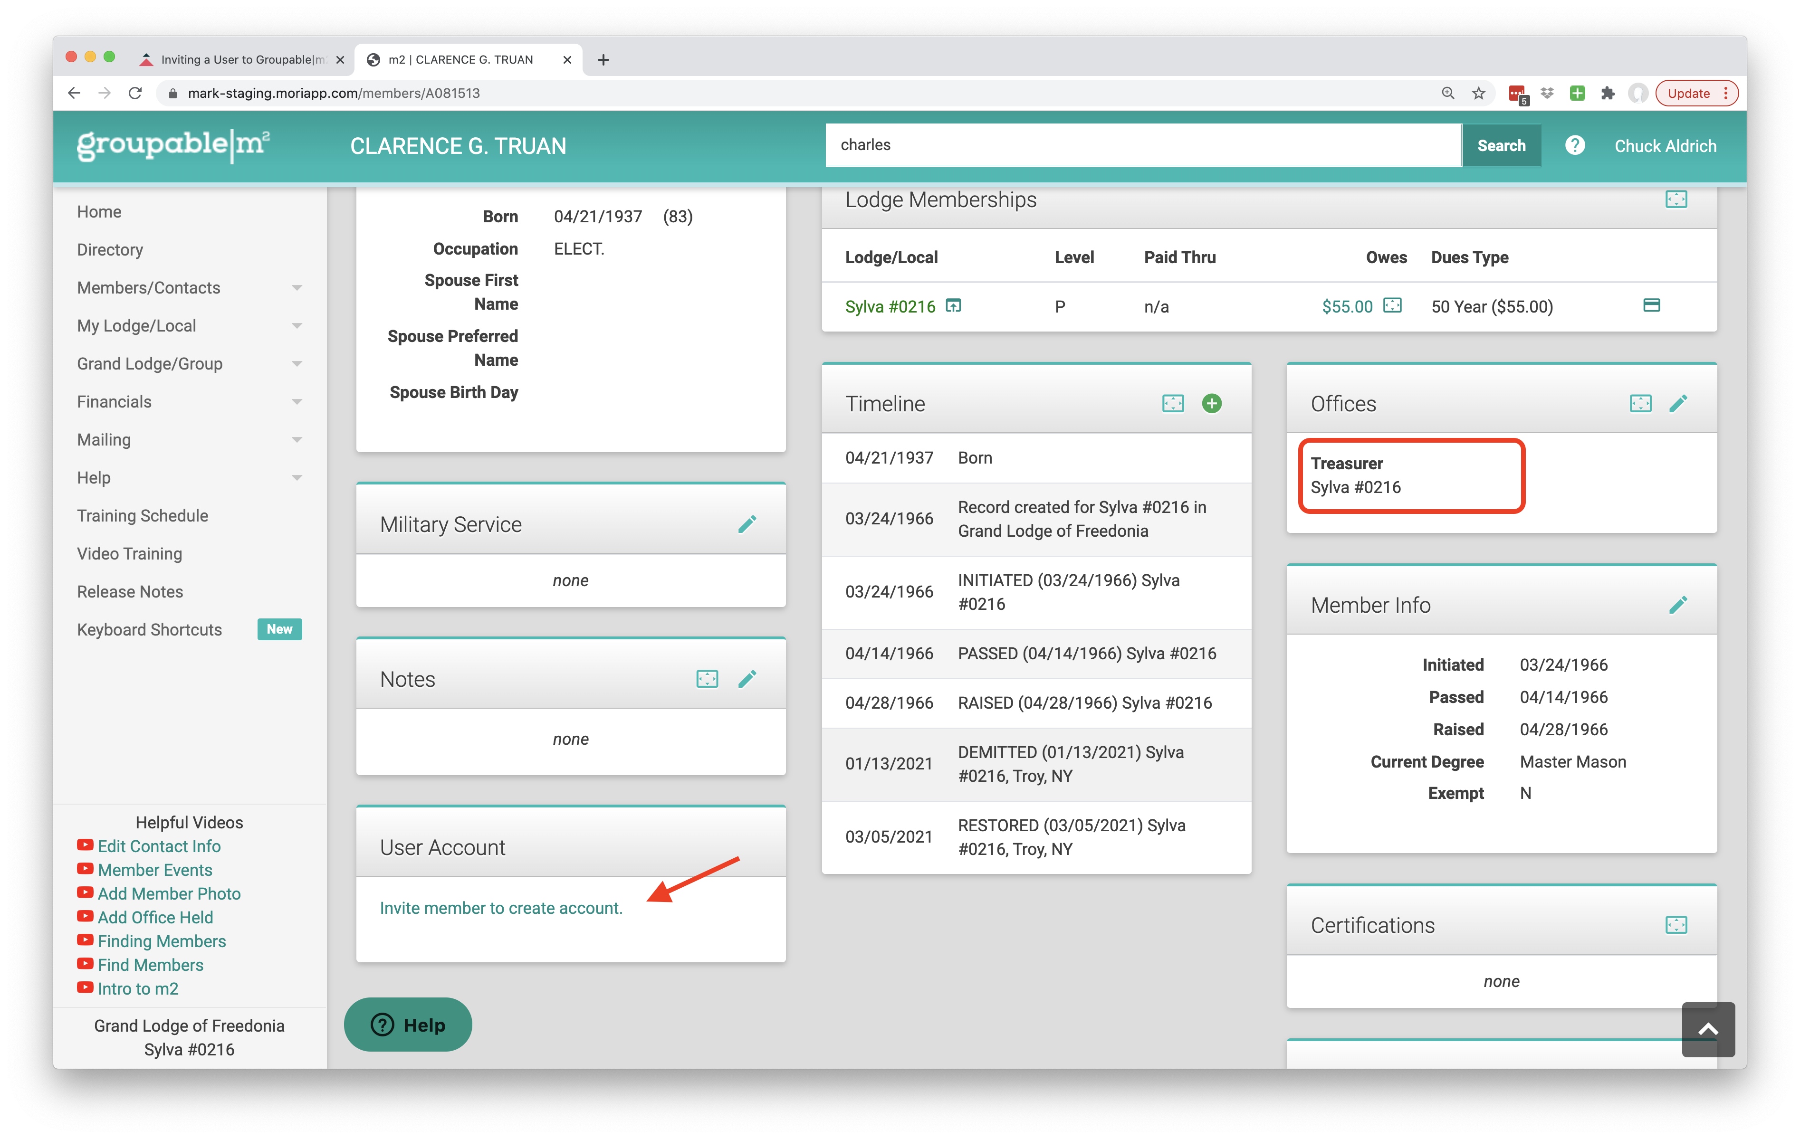Click the expand icon beside $55.00 owed
Screen dimensions: 1800x1139
[1392, 306]
